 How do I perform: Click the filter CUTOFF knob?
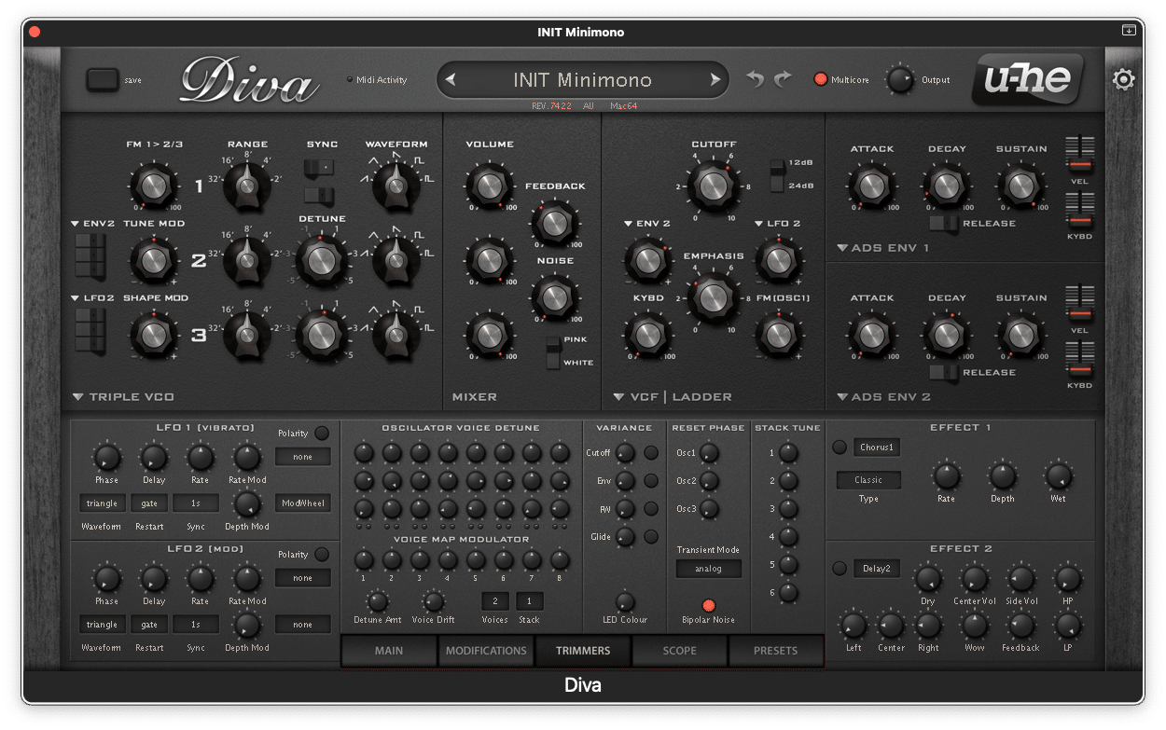coord(713,185)
